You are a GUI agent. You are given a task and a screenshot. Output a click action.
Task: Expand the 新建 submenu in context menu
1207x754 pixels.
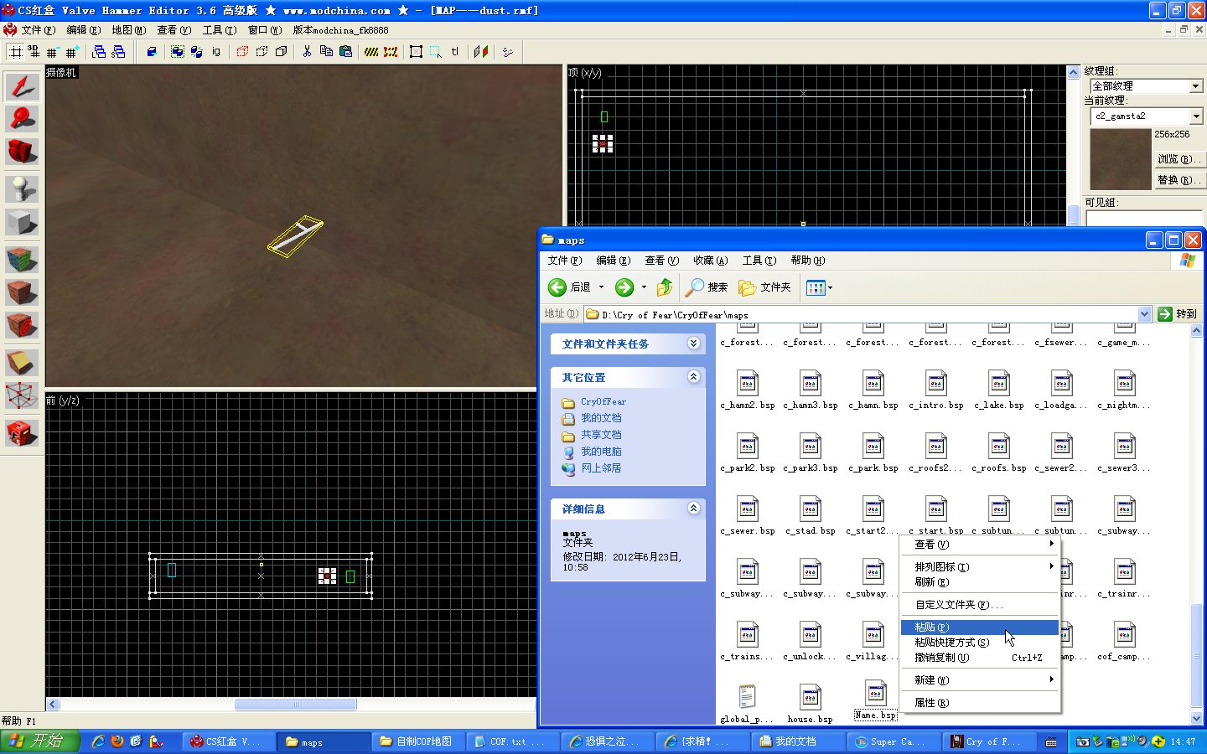(x=980, y=680)
